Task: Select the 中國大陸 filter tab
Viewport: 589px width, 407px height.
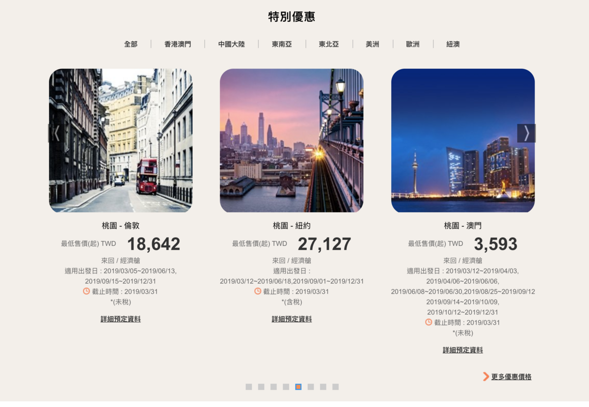Action: click(x=232, y=44)
